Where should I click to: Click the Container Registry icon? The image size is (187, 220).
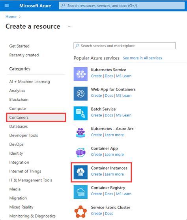tap(80, 192)
